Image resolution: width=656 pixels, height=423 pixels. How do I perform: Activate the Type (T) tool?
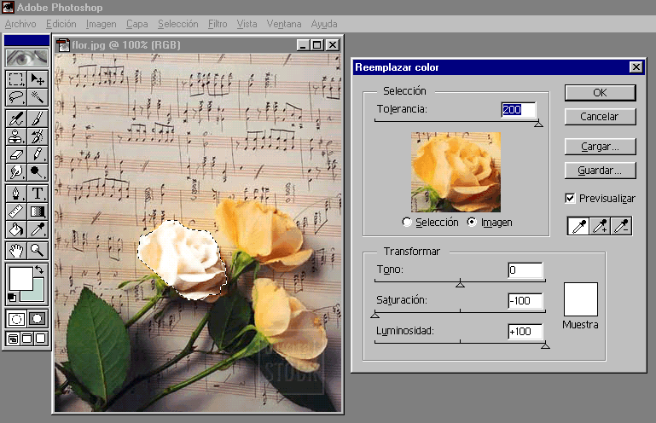(x=38, y=192)
